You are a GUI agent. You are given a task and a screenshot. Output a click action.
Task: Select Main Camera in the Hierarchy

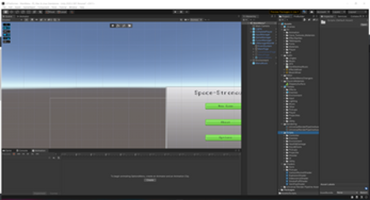tap(263, 26)
